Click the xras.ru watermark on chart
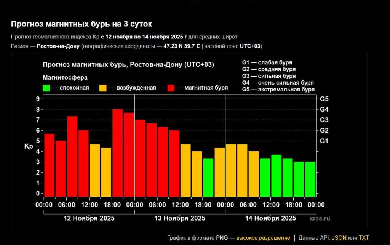 (x=320, y=219)
